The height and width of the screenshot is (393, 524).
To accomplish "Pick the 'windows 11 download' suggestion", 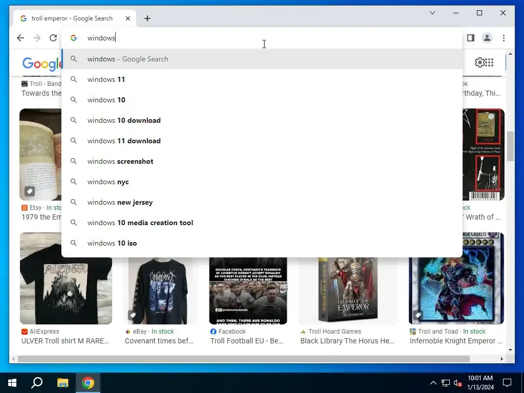I will coord(262,141).
